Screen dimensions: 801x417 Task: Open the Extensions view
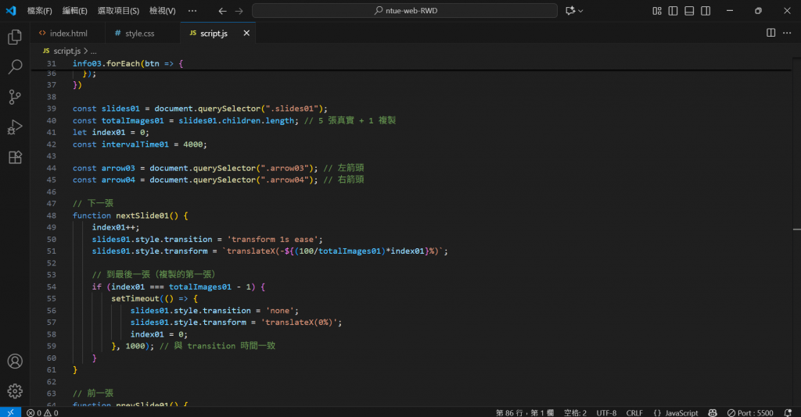click(15, 157)
